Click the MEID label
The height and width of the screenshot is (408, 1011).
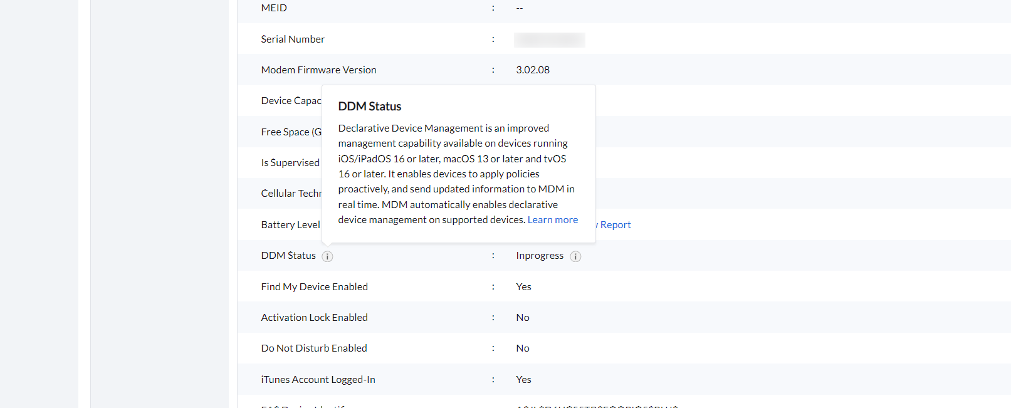[x=274, y=8]
